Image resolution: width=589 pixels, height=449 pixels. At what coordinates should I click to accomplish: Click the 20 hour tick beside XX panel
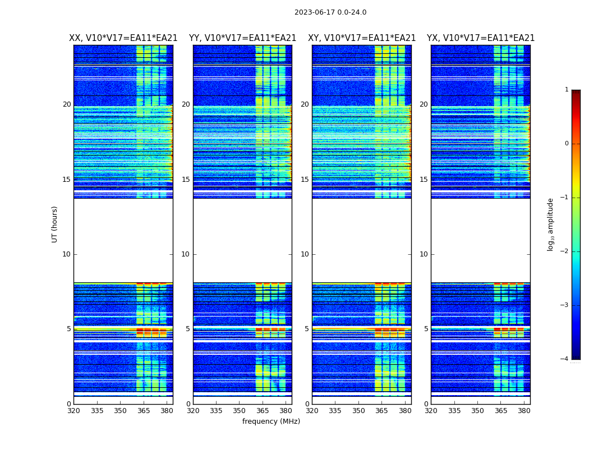click(67, 104)
